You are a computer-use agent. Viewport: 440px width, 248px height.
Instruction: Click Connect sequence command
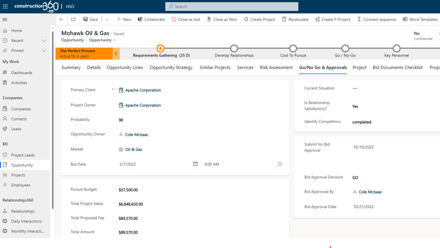(376, 19)
